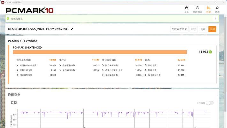Click the score value 15 854
This screenshot has height=128, width=227.
coord(138,70)
